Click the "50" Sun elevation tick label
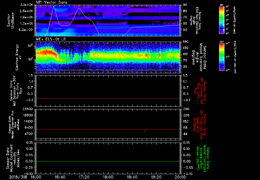The height and width of the screenshot is (180, 260). click(x=185, y=30)
